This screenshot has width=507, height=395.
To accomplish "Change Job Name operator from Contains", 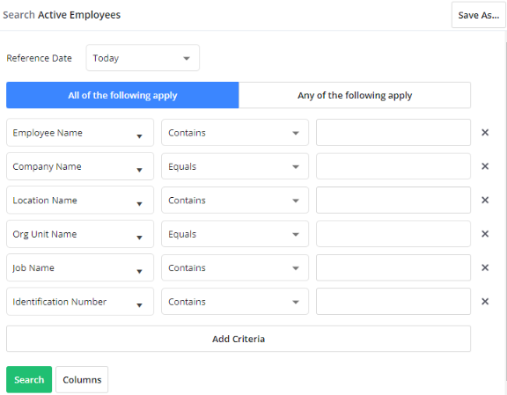I will (x=235, y=267).
